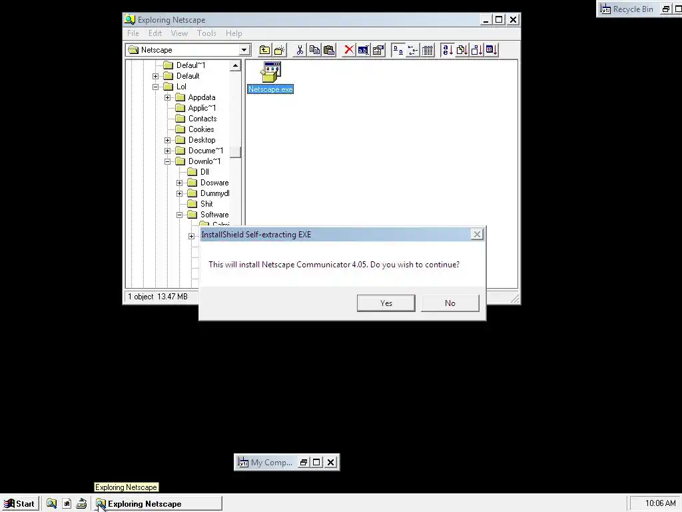Click the middle quick launch document icon
The width and height of the screenshot is (682, 512).
pyautogui.click(x=67, y=504)
